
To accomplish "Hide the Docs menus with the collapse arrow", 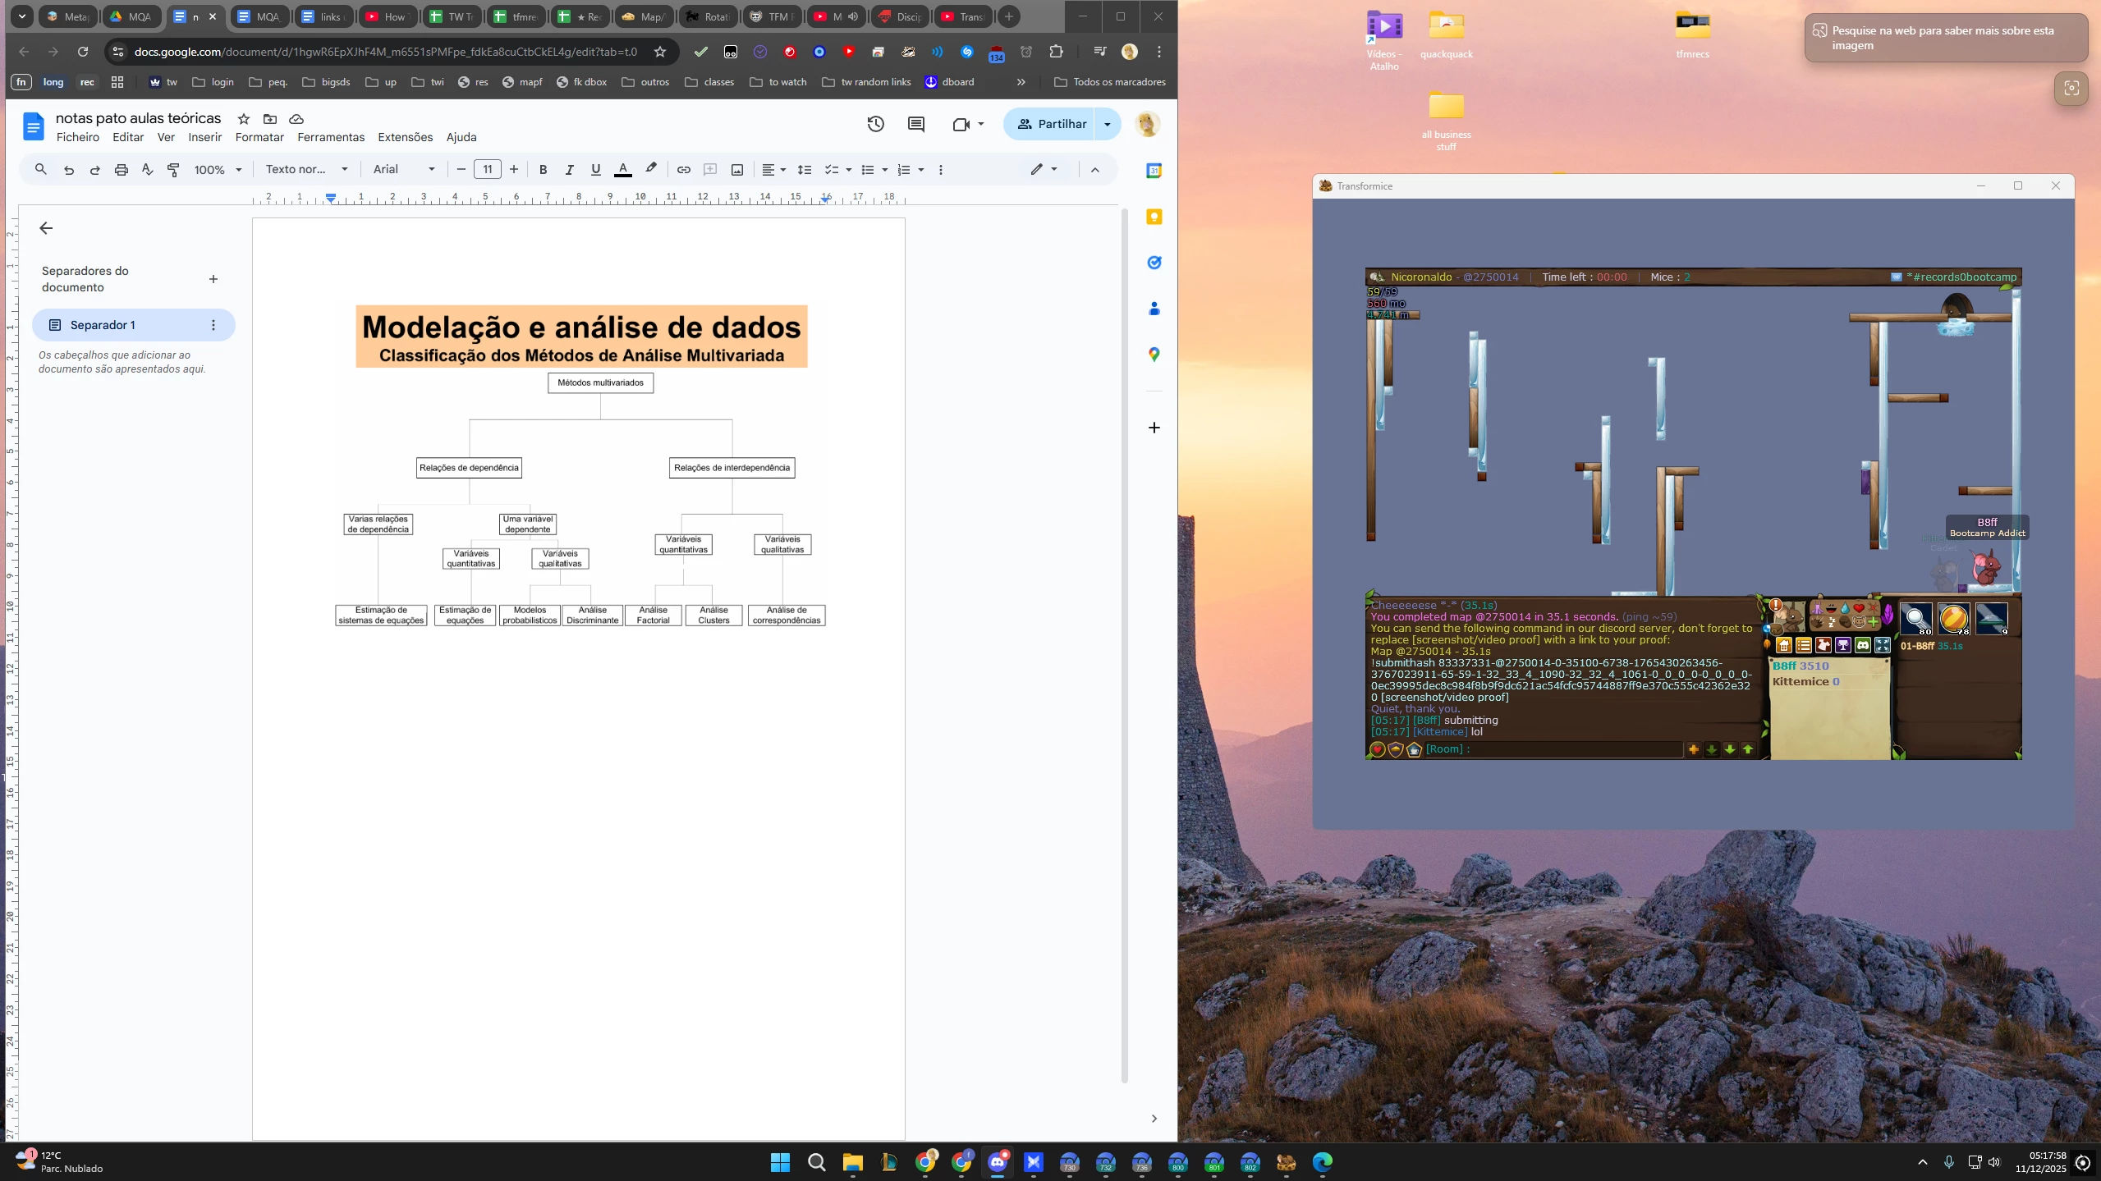I will 1094,170.
